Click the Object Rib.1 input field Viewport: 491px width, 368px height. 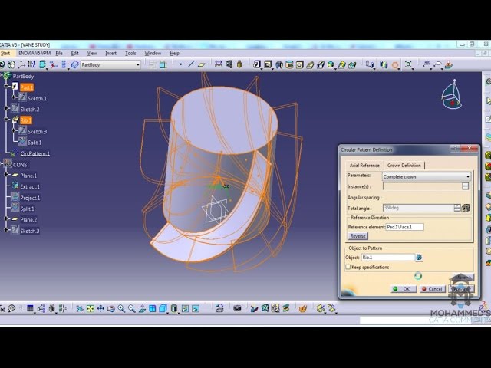388,258
